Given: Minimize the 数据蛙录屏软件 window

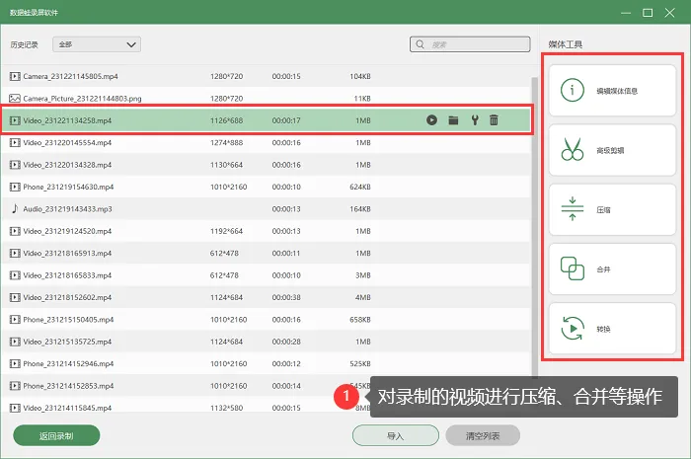Looking at the screenshot, I should point(626,13).
